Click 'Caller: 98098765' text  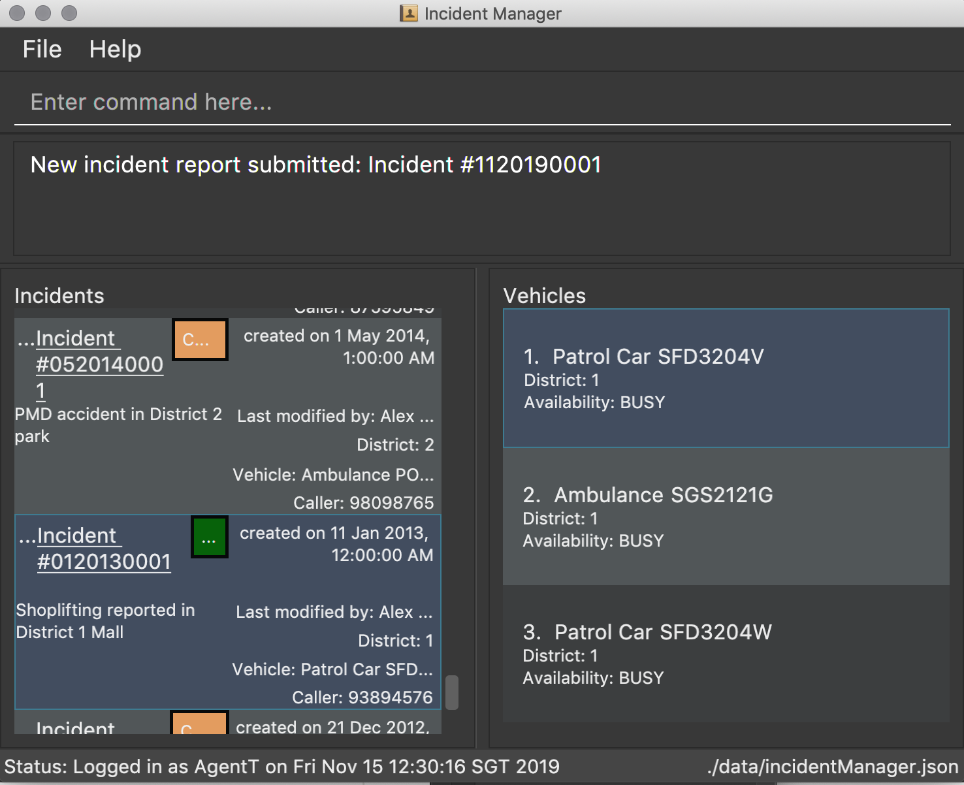(364, 503)
